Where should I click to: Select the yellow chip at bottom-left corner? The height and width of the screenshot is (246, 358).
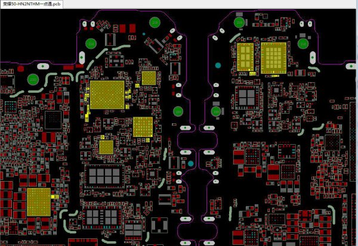pos(39,201)
